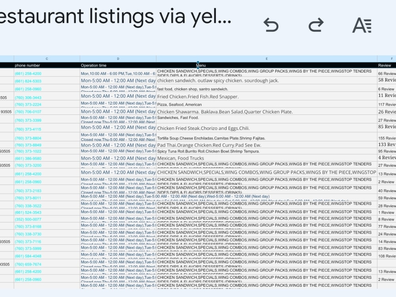Select phone cell (661) 386-9580
The height and width of the screenshot is (297, 396).
click(x=47, y=158)
